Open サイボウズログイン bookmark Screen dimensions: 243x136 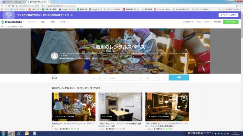19,9
